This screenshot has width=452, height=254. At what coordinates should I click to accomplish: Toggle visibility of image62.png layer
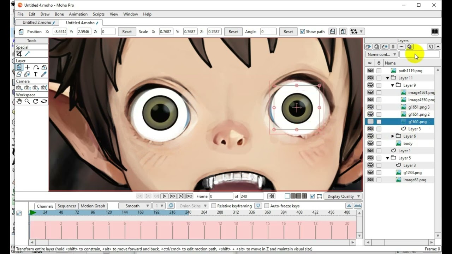370,180
